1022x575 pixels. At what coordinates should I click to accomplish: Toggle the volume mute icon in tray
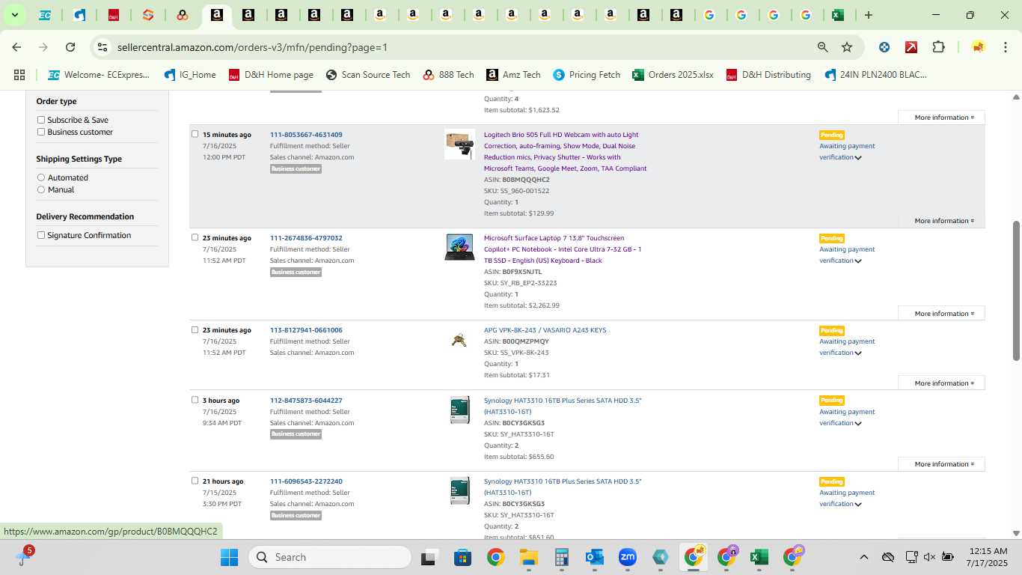pos(929,557)
